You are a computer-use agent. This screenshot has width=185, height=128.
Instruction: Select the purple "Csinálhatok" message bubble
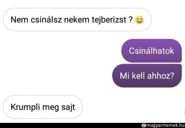coord(152,51)
